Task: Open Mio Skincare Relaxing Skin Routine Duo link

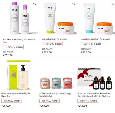Action: 19,41
